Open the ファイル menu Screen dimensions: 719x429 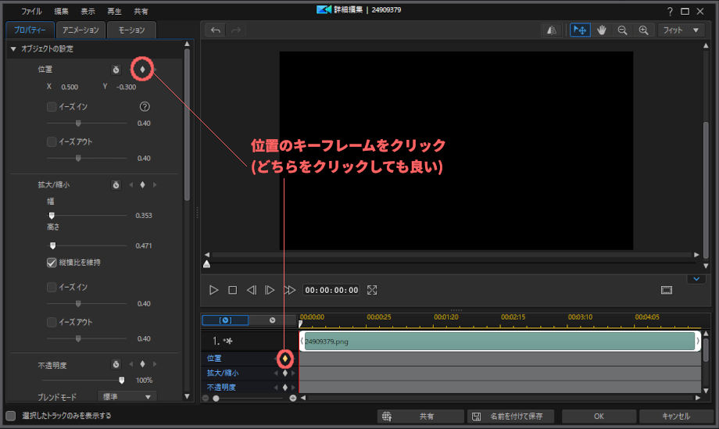(32, 12)
